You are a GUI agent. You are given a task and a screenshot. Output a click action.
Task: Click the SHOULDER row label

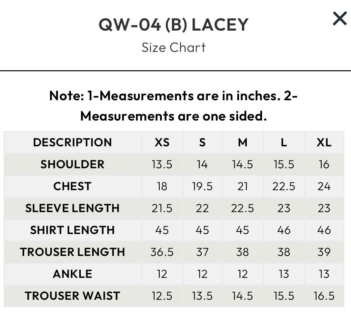72,164
